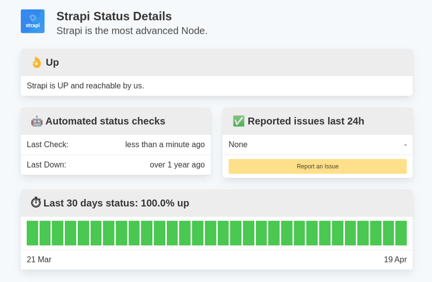Click the Last 30 days status heading
Viewport: 432px width, 282px height.
116,203
